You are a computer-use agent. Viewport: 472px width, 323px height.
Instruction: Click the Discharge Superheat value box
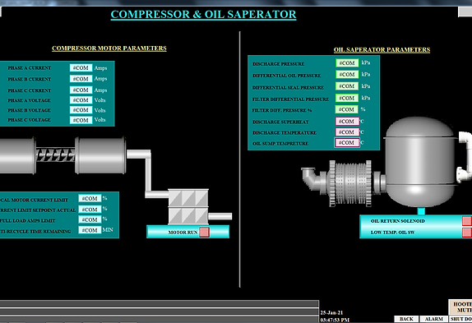347,121
